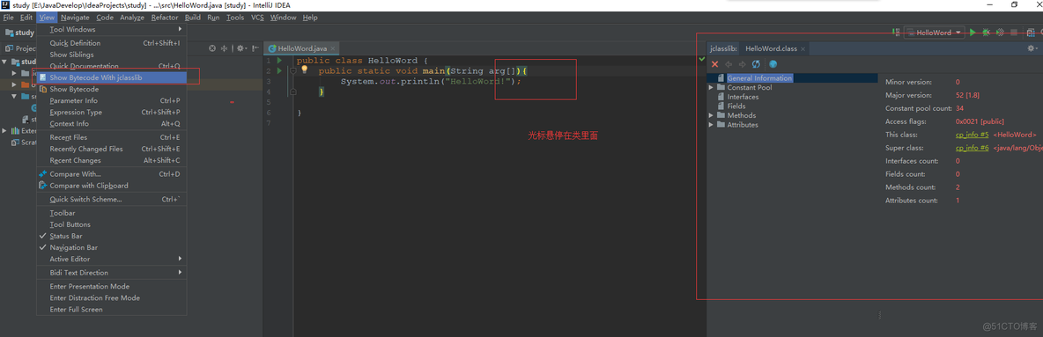
Task: Open the VCS menu
Action: point(257,18)
